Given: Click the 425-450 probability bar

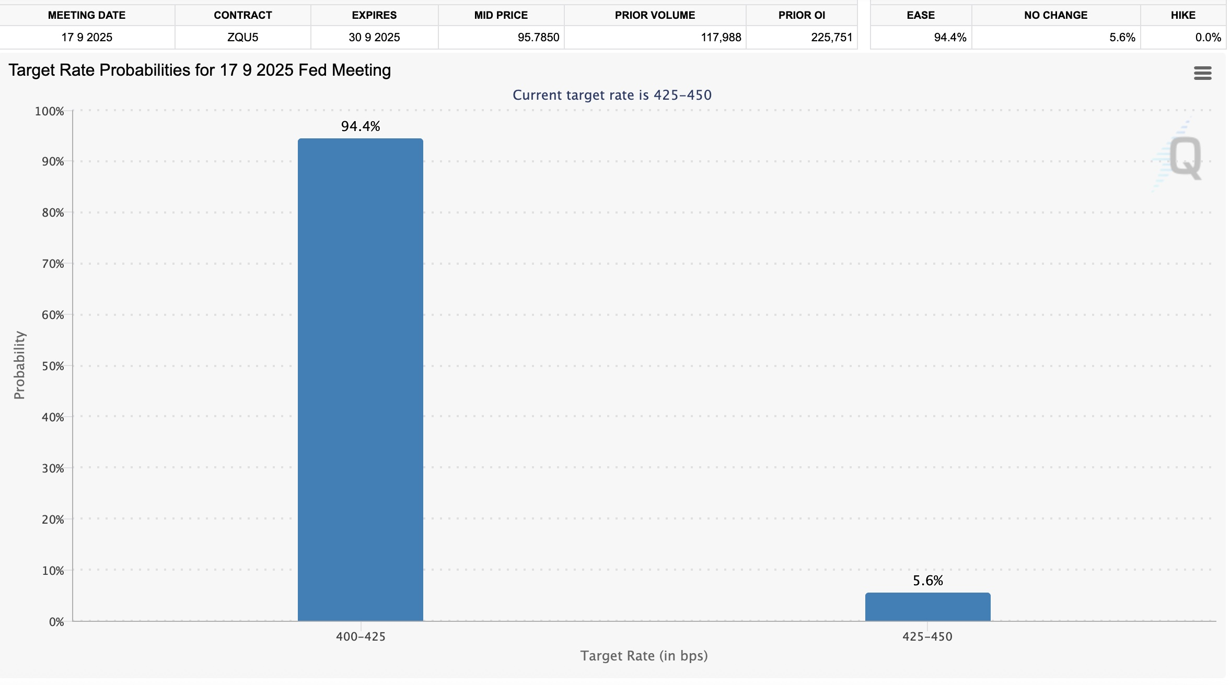Looking at the screenshot, I should click(927, 607).
